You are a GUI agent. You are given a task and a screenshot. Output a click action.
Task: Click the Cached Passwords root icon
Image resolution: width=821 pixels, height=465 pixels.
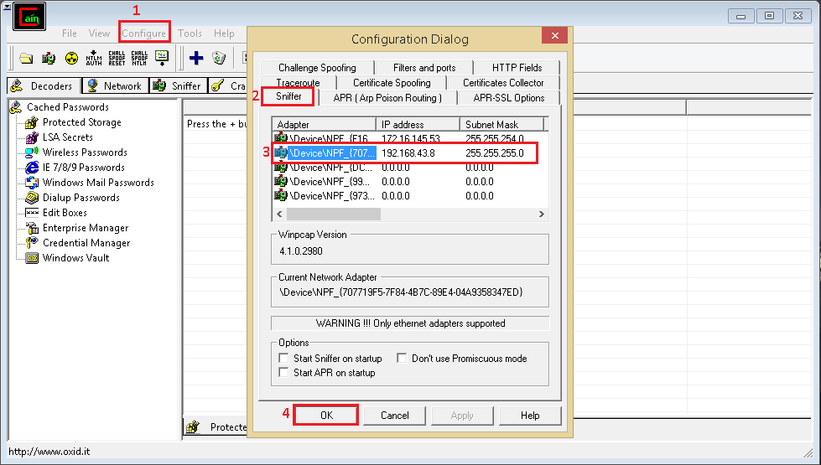coord(16,107)
